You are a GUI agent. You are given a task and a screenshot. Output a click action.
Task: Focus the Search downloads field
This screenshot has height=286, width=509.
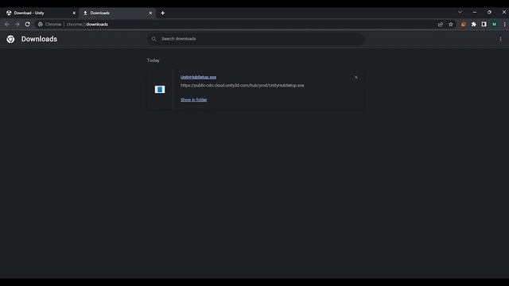pos(255,39)
